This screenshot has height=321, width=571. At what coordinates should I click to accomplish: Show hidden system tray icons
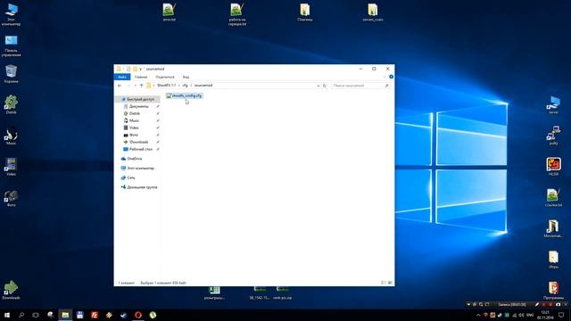(478, 315)
